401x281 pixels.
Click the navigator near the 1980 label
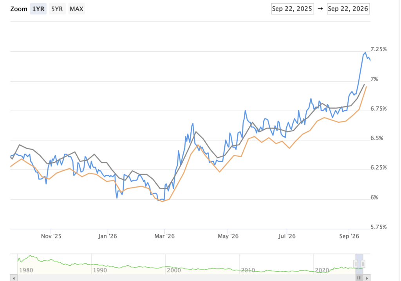[x=26, y=270]
